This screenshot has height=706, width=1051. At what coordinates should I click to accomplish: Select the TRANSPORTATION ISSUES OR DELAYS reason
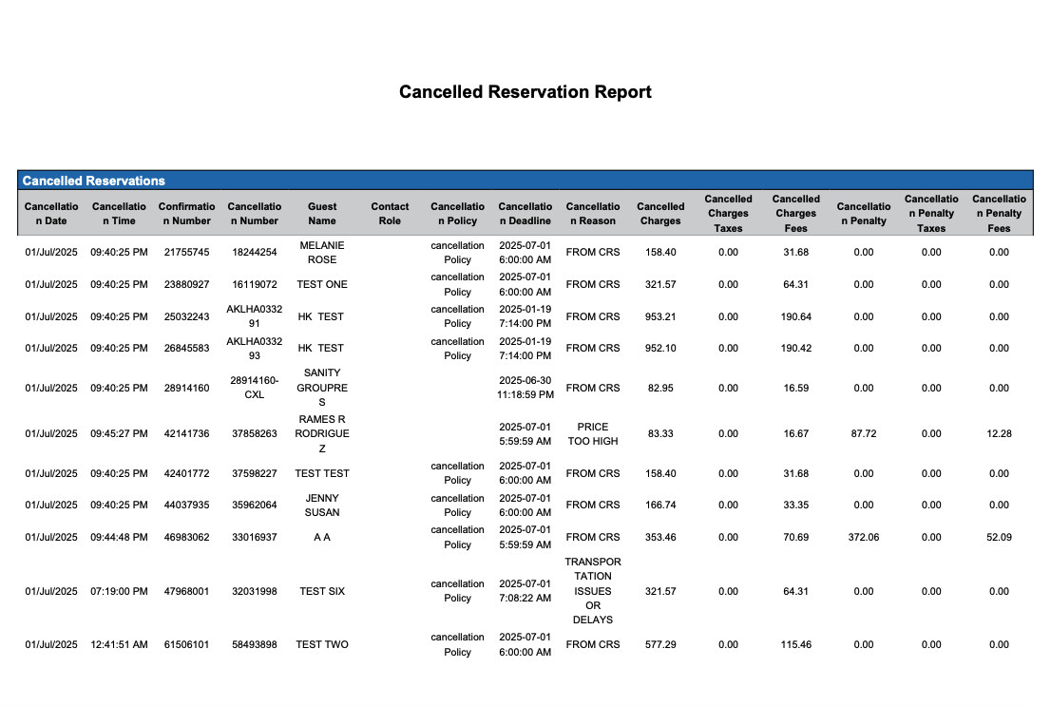(x=592, y=591)
